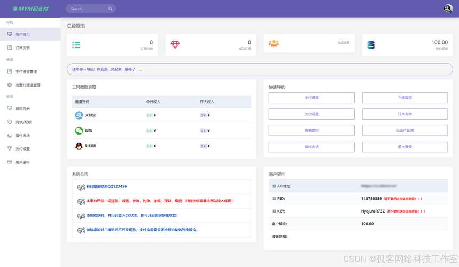Click the grid icon next to PID
The image size is (459, 267).
[x=274, y=199]
